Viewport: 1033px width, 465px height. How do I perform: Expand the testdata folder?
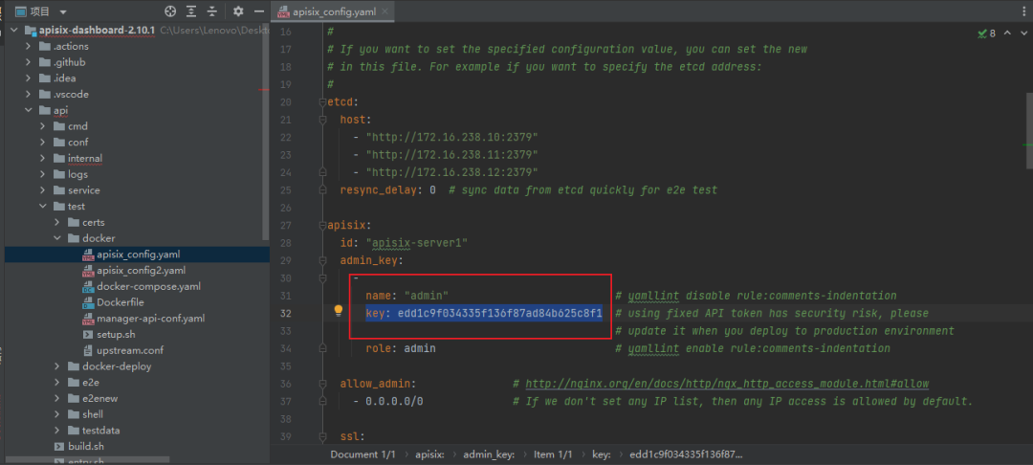(56, 431)
